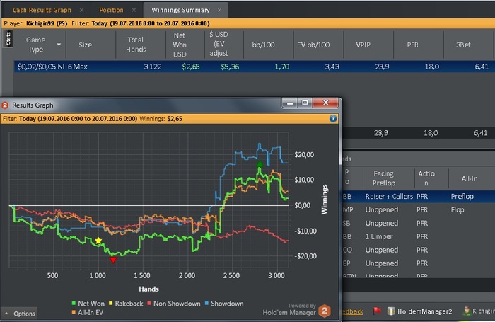Screen dimensions: 495x322
Task: Maximize the Results Graph window
Action: (305, 103)
